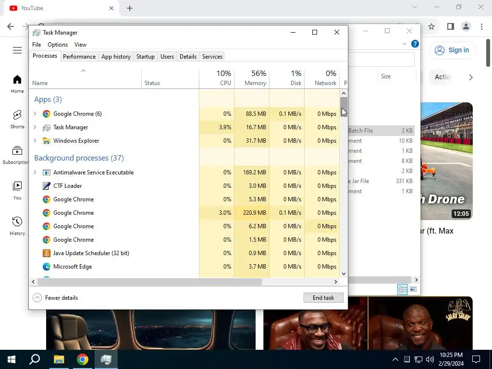492x369 pixels.
Task: Click YouTube Sign in button
Action: 453,50
